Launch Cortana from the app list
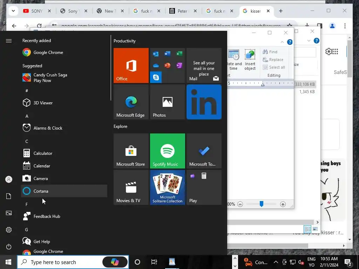This screenshot has width=359, height=269. (64, 191)
